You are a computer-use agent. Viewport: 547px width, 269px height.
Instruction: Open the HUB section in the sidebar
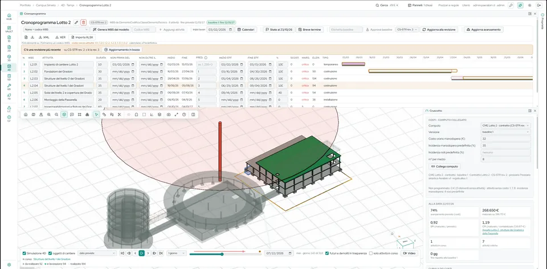pos(9,17)
